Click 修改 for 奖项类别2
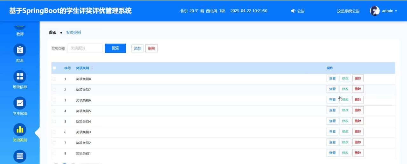The width and height of the screenshot is (407, 164). 345,142
